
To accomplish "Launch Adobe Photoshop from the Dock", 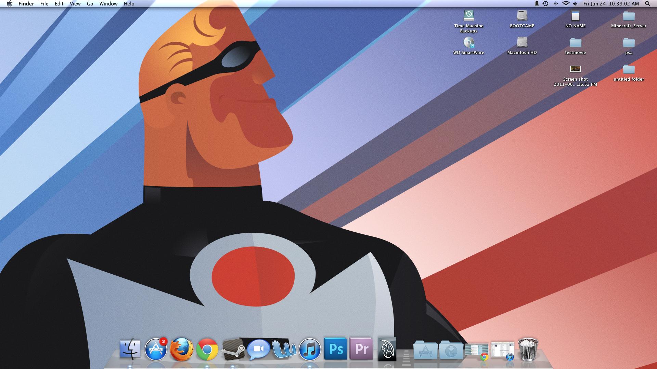I will point(335,349).
